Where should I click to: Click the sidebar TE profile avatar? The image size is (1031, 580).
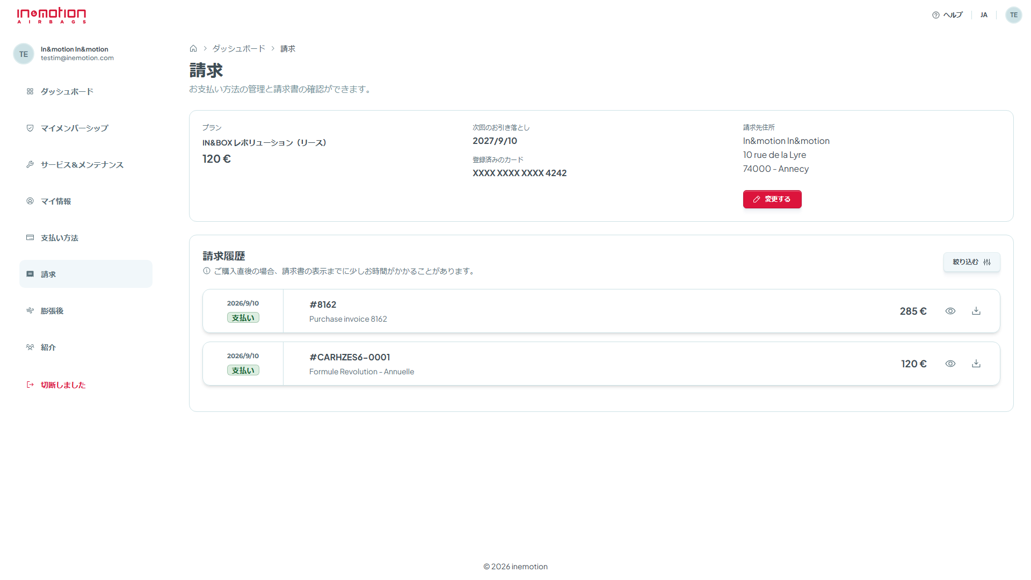click(24, 54)
